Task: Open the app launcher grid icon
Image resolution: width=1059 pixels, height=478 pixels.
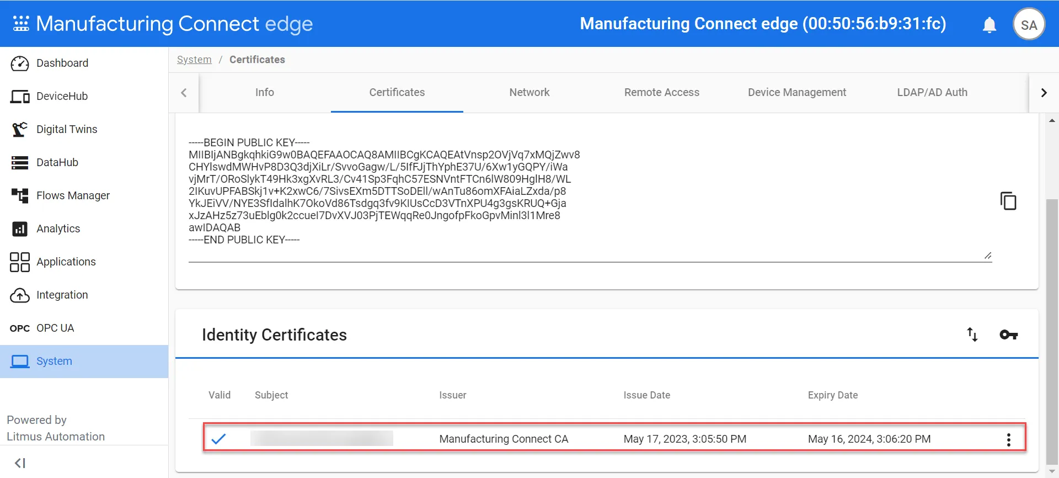Action: click(21, 24)
